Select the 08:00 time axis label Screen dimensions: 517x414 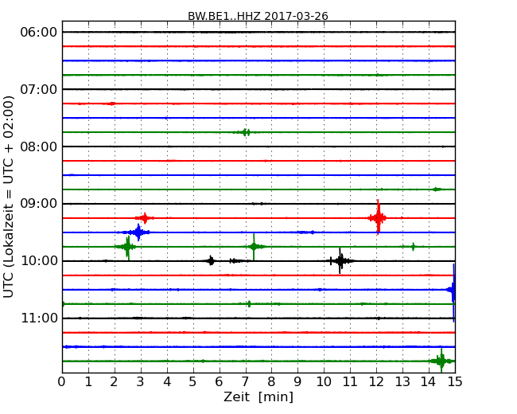39,146
